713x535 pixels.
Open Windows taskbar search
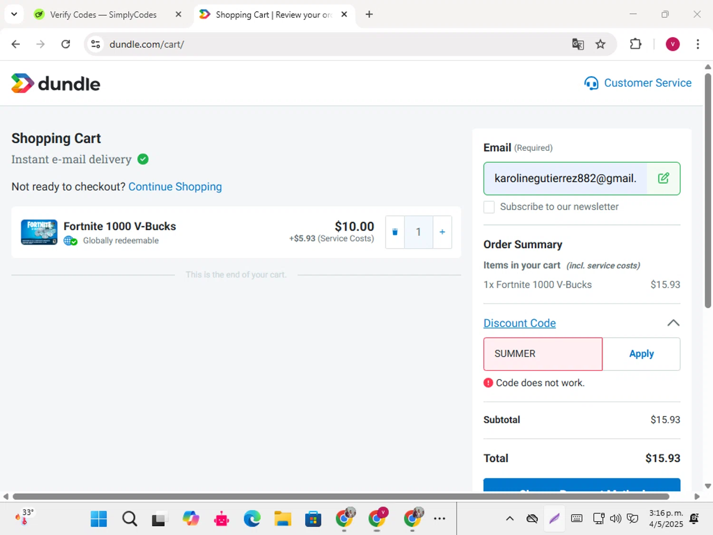[x=129, y=519]
